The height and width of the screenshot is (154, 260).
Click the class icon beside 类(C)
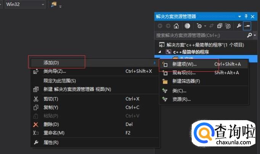point(165,90)
